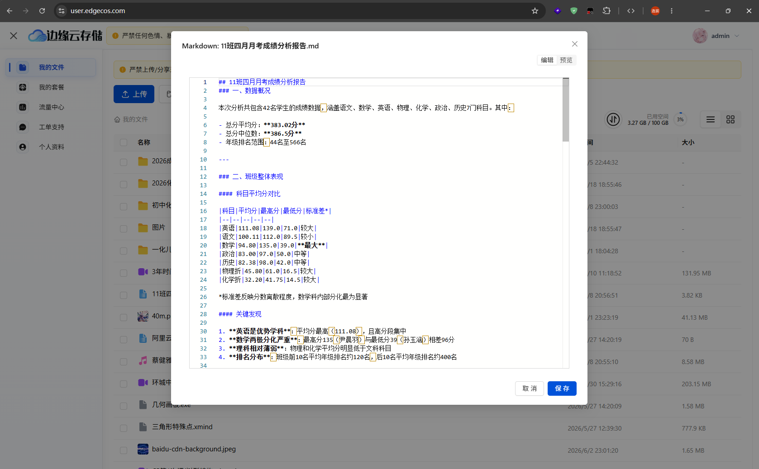759x469 pixels.
Task: Click the 个人资料 person icon
Action: point(23,147)
